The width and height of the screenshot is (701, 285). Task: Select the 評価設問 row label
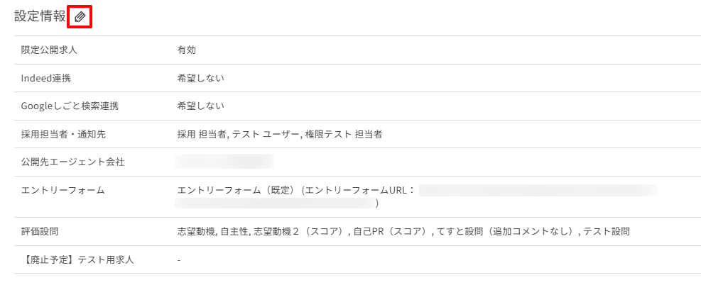(x=39, y=232)
